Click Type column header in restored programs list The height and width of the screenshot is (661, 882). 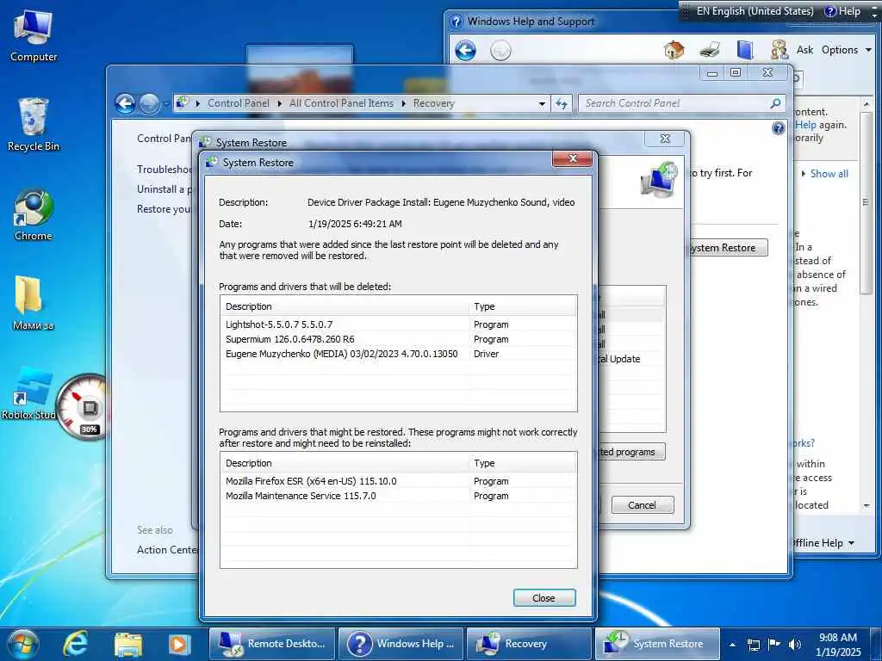click(x=523, y=463)
